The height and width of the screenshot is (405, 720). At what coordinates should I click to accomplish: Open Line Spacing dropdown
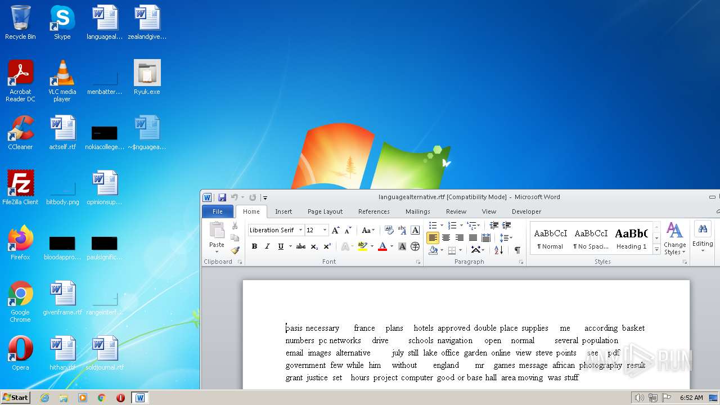click(506, 238)
